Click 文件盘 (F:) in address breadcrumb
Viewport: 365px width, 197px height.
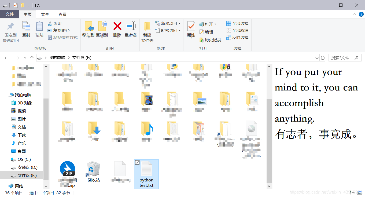point(82,58)
